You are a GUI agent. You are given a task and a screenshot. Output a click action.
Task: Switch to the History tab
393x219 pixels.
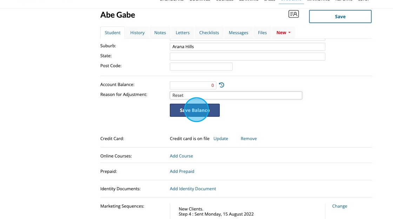pos(137,33)
